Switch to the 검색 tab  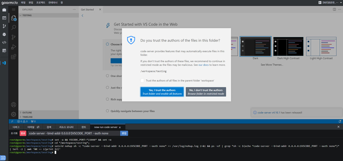[49, 127]
